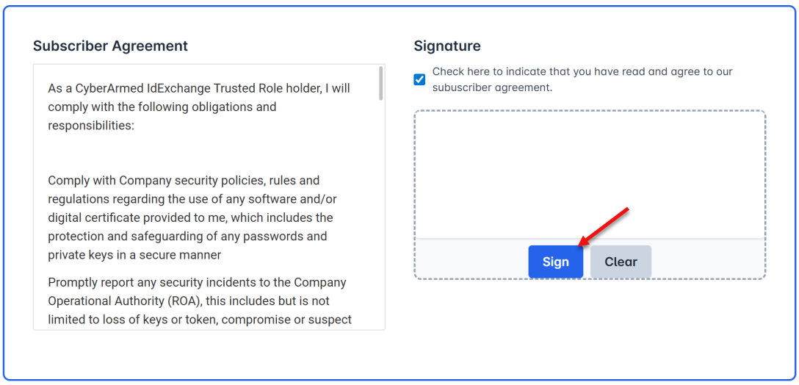The height and width of the screenshot is (385, 799).
Task: Click the red arrow pointing to Sign
Action: click(604, 226)
